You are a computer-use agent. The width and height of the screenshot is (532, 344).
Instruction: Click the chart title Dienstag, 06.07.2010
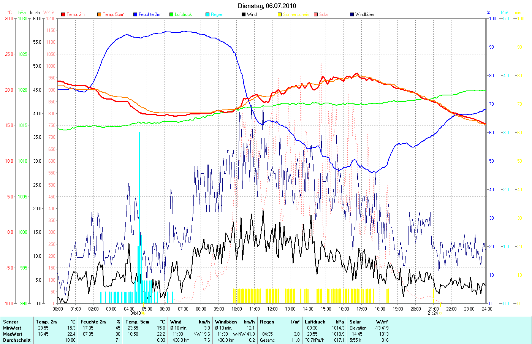click(x=267, y=6)
